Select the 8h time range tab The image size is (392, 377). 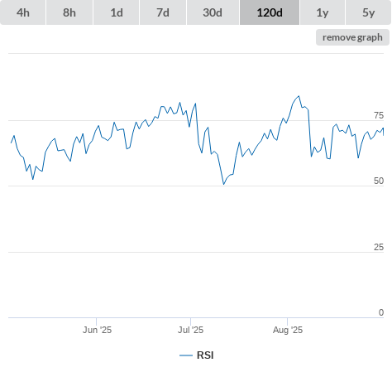click(69, 12)
